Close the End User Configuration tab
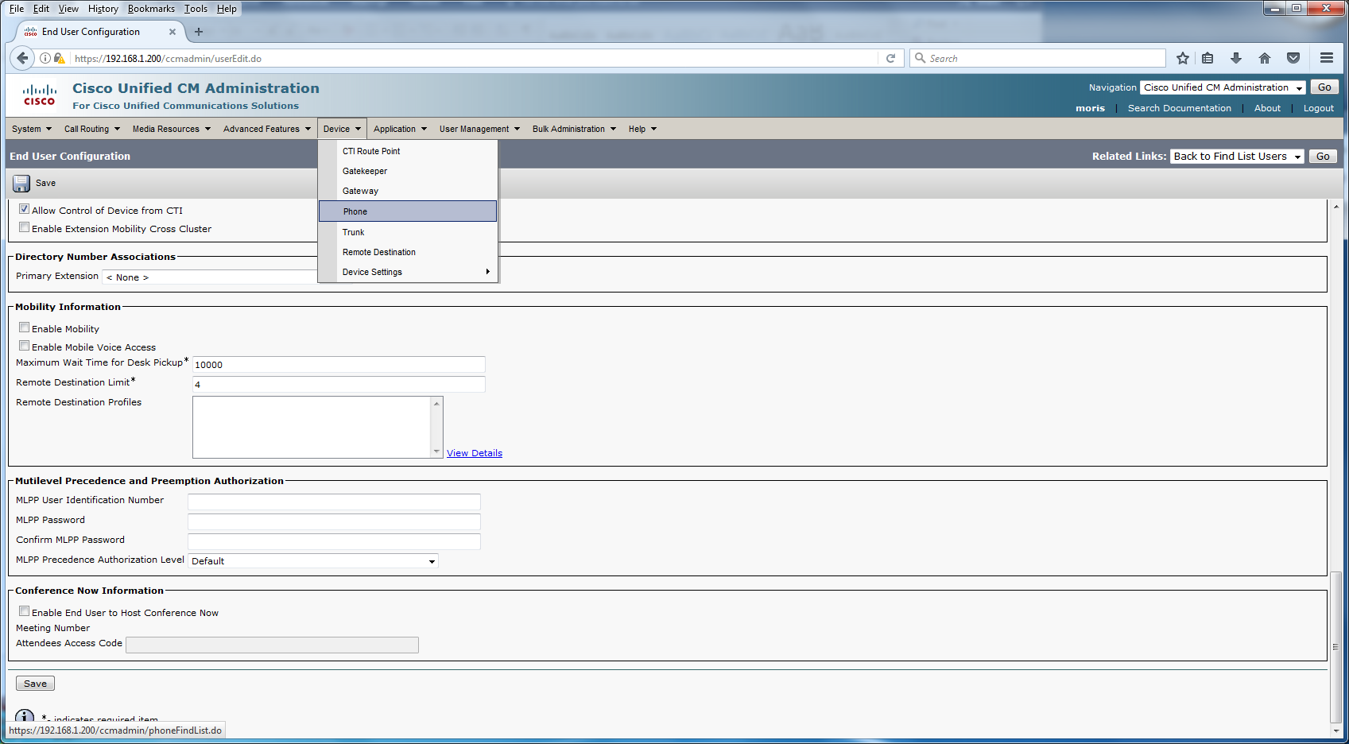 (x=173, y=32)
